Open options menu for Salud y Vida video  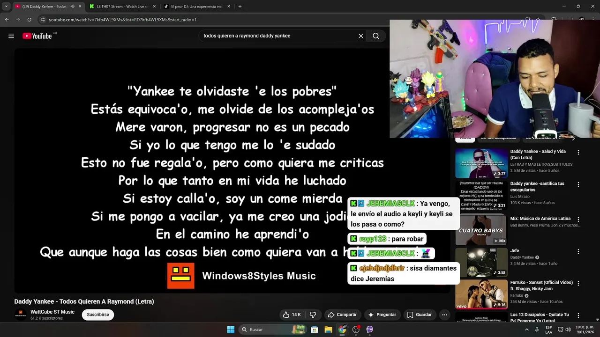tap(578, 153)
